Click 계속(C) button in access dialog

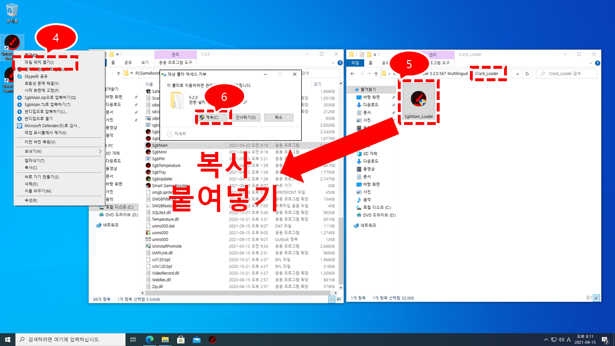point(212,117)
